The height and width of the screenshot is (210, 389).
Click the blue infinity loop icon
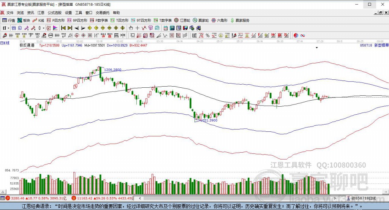pos(303,35)
